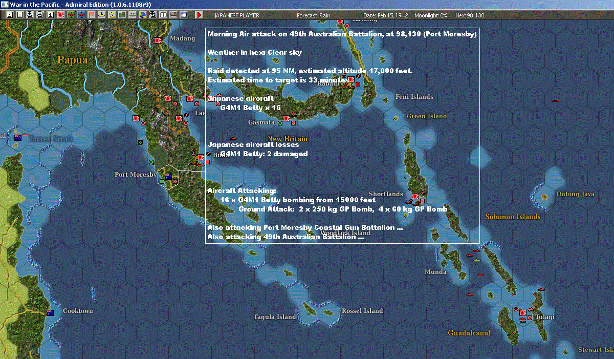Click the crosshair target toolbar icon
The width and height of the screenshot is (614, 359).
pos(152,15)
